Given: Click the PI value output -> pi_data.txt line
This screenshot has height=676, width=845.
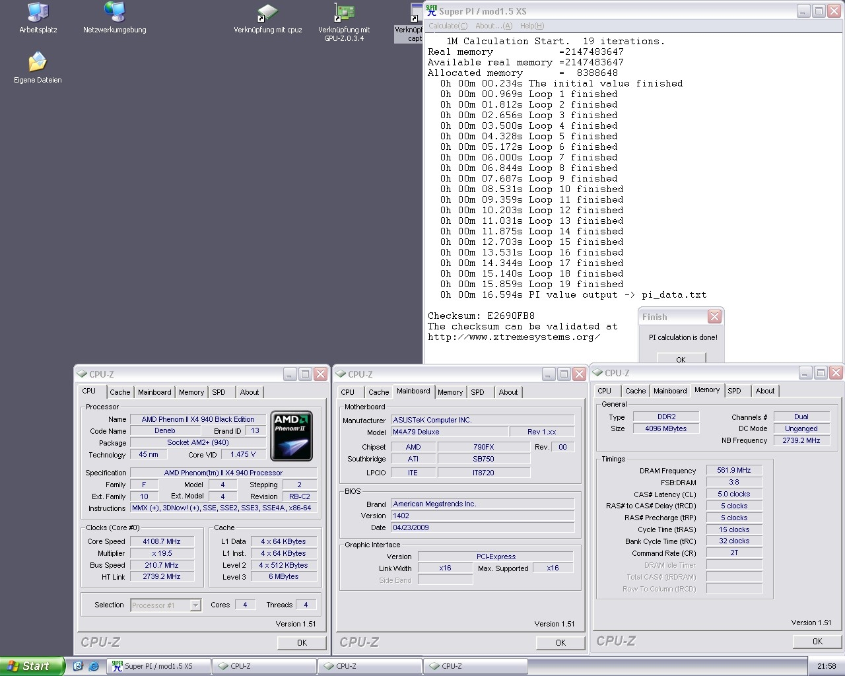Looking at the screenshot, I should point(573,294).
